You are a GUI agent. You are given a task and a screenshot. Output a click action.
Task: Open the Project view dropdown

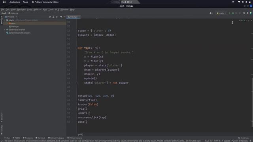[x=11, y=17]
